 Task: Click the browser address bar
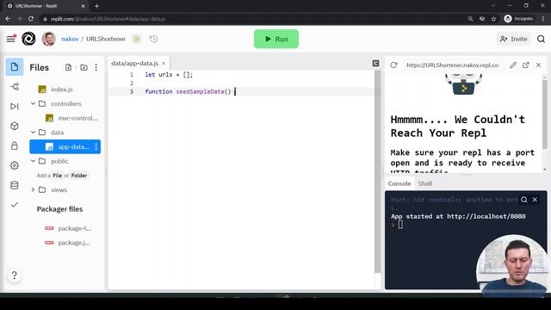[x=253, y=19]
